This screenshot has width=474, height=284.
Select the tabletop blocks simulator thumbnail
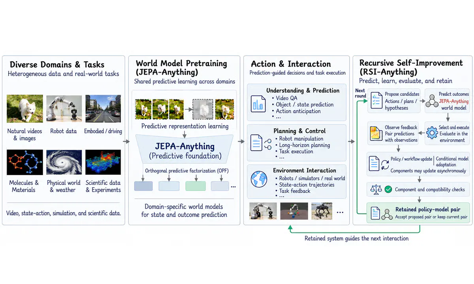(x=294, y=211)
